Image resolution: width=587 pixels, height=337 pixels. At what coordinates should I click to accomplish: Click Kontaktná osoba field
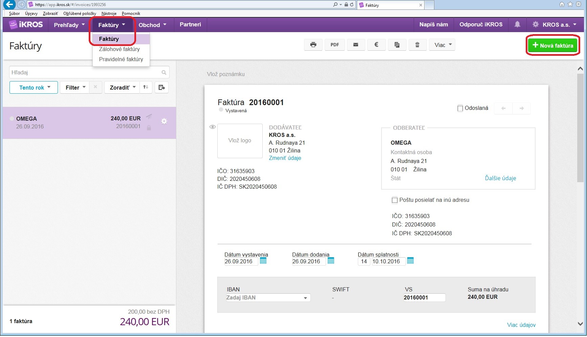pyautogui.click(x=411, y=152)
